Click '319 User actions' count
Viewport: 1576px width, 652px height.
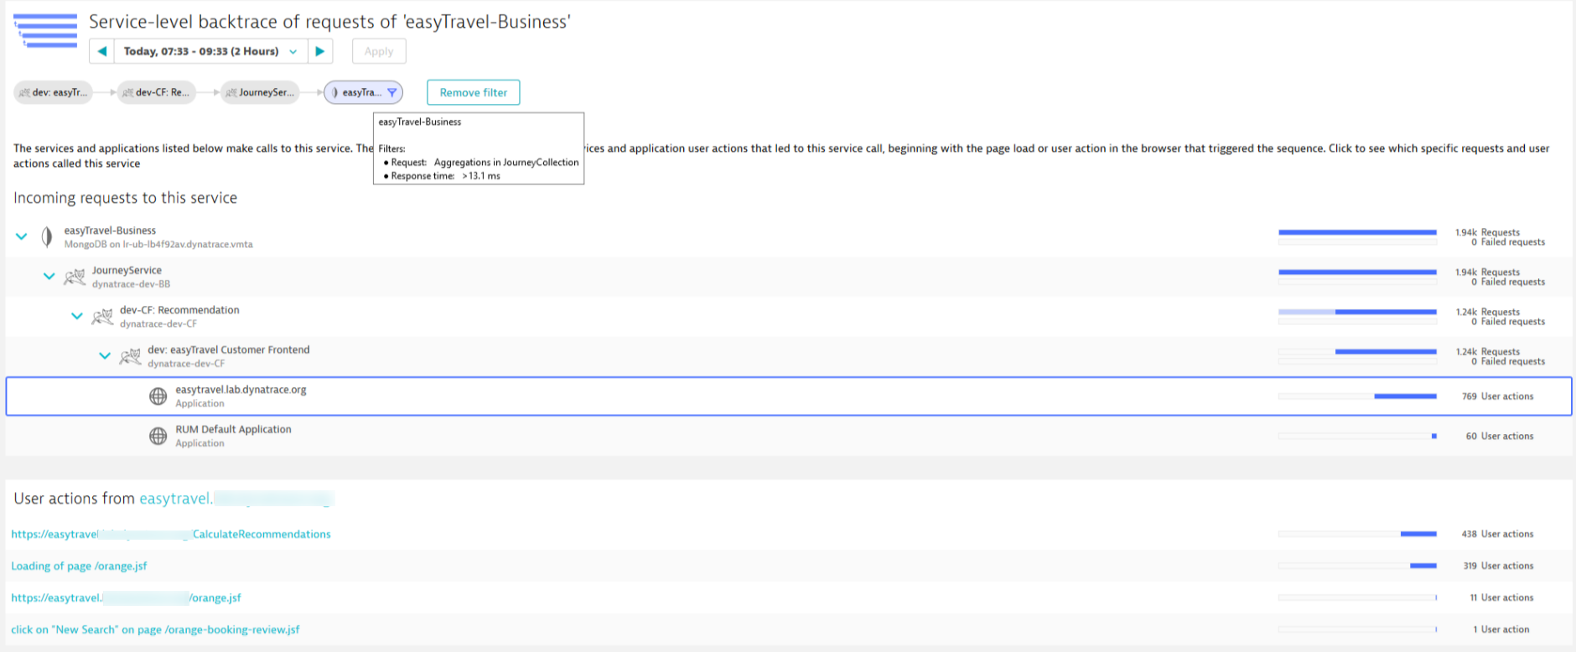click(x=1498, y=566)
